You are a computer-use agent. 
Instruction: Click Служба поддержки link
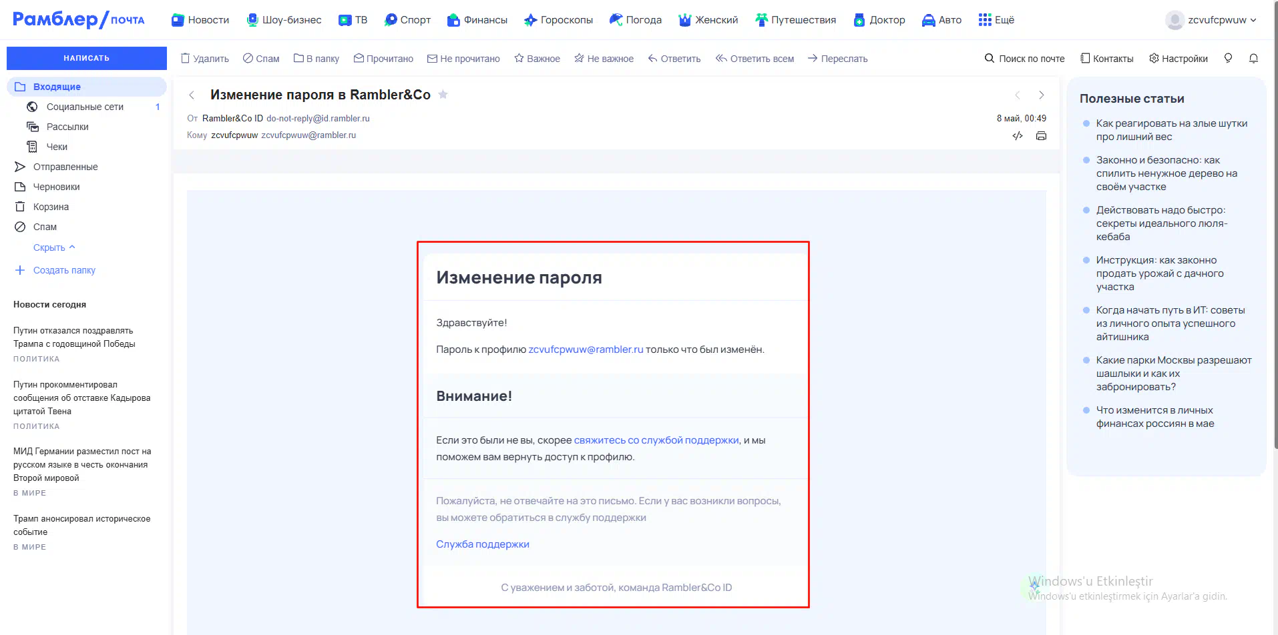point(483,544)
